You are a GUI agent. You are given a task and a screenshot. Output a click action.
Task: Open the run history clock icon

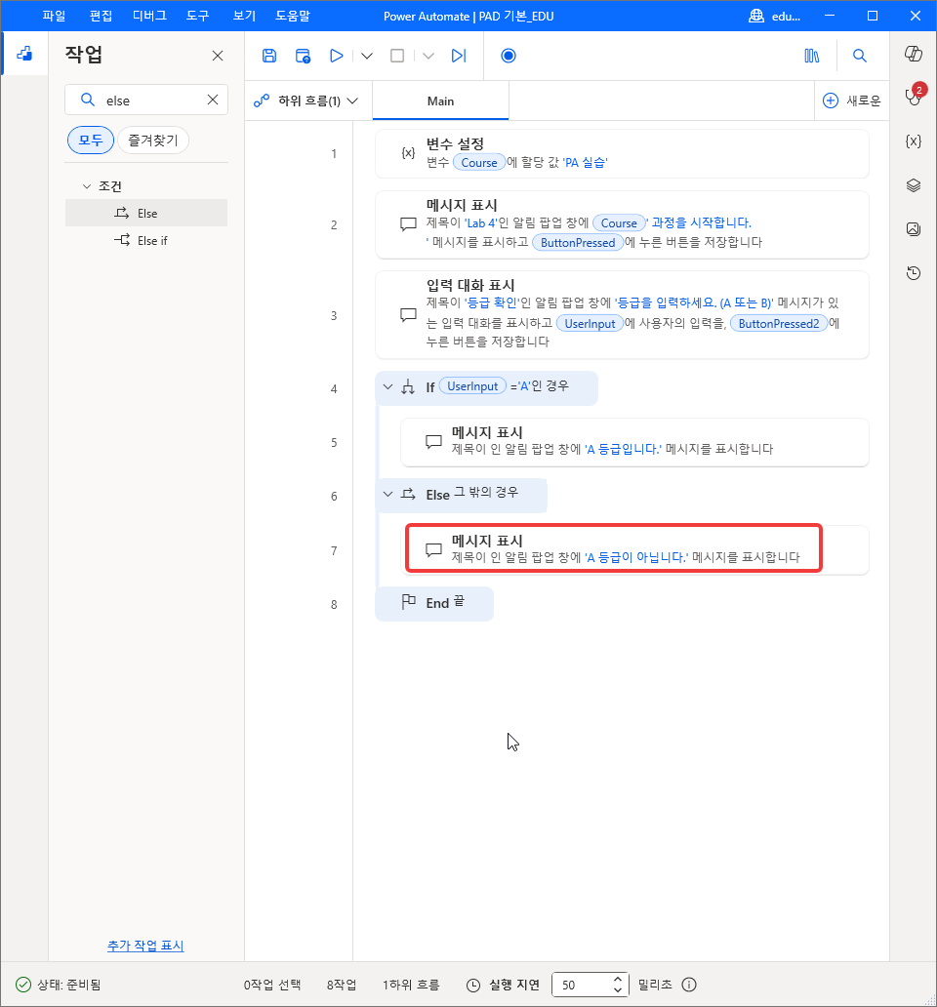pos(914,273)
